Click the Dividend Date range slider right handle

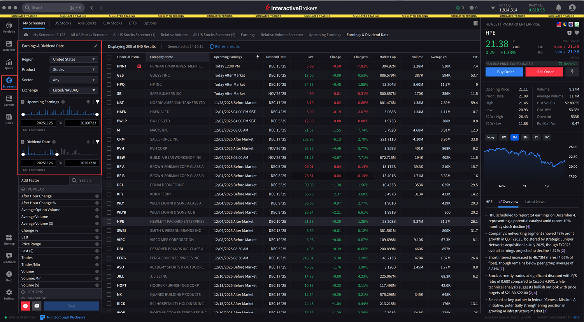coord(57,155)
